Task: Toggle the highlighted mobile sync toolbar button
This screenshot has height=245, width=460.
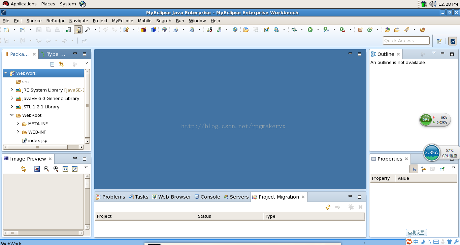Action: pos(78,30)
